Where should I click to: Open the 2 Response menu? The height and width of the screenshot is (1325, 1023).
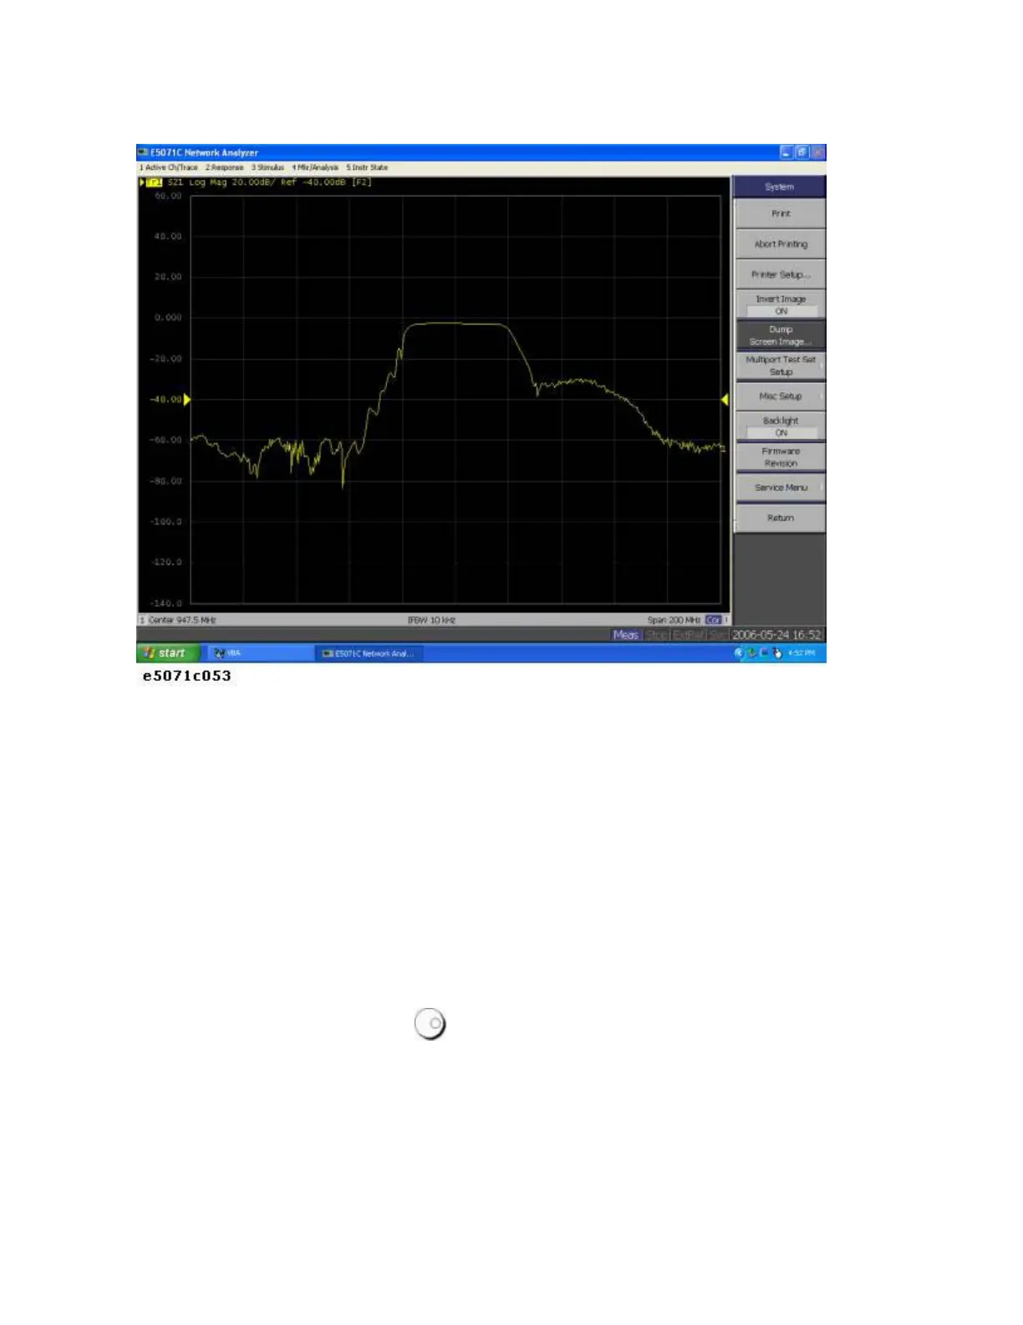[225, 167]
